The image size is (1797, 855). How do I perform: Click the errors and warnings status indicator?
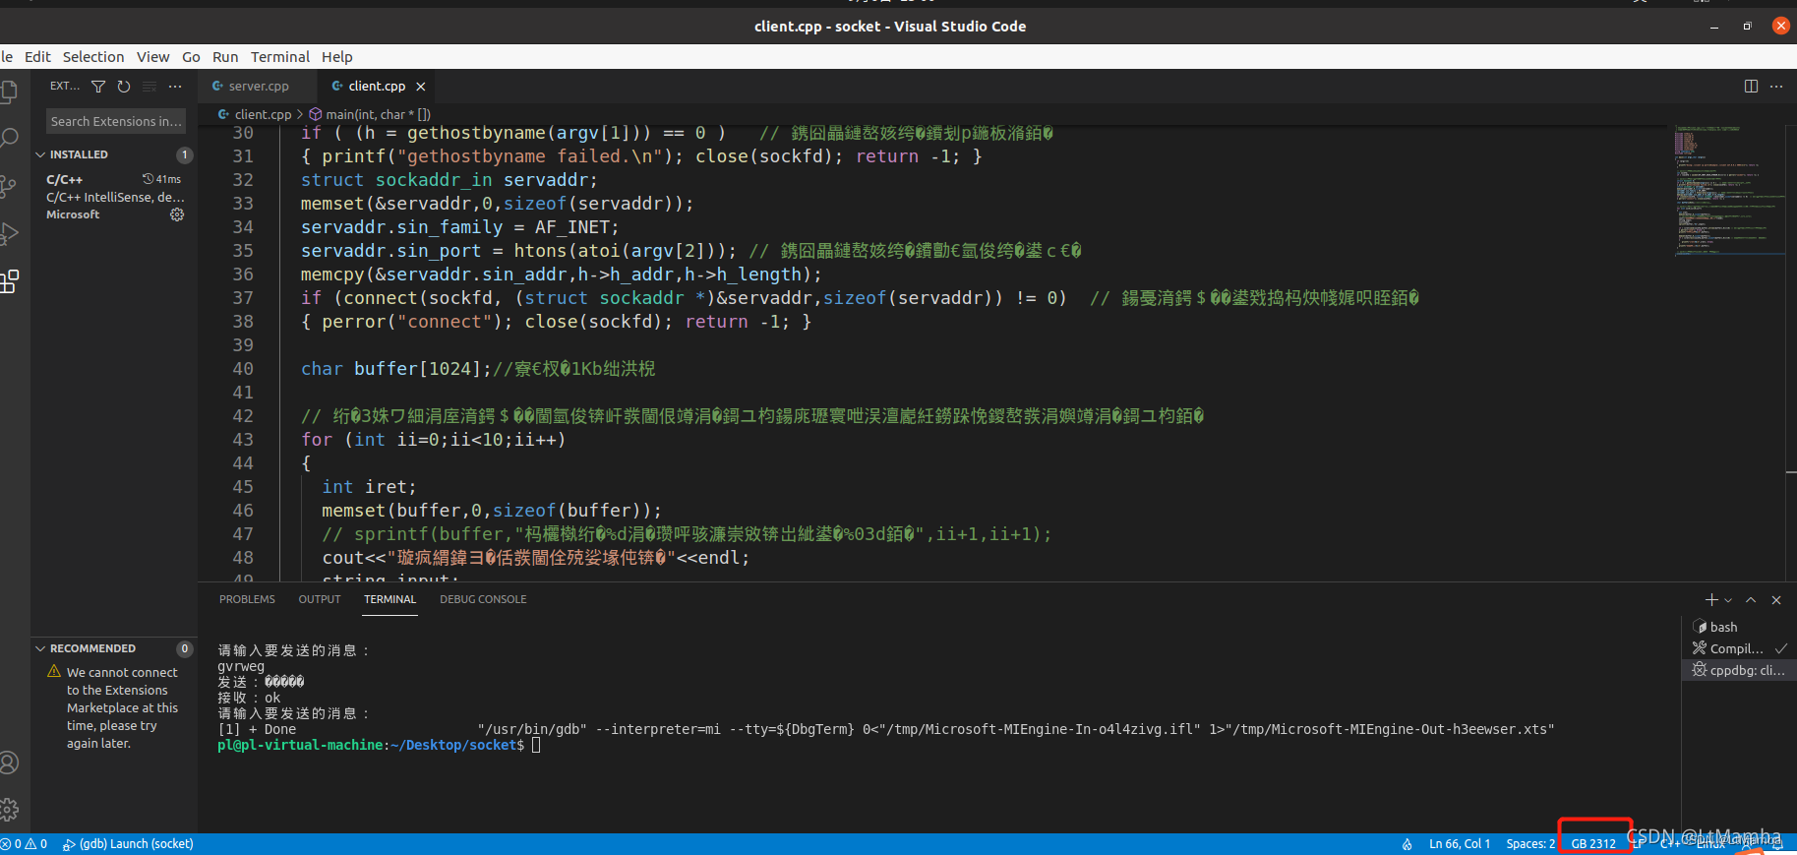25,844
